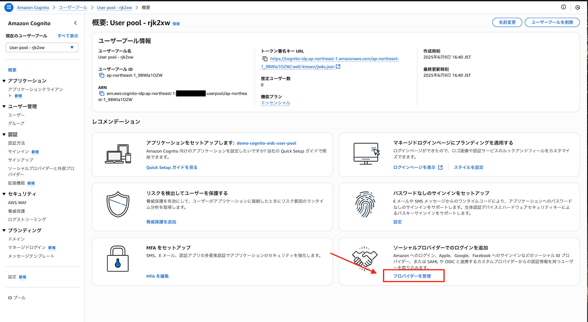This screenshot has height=322, width=588.
Task: Click the devices illustration in application setup card
Action: pyautogui.click(x=118, y=154)
